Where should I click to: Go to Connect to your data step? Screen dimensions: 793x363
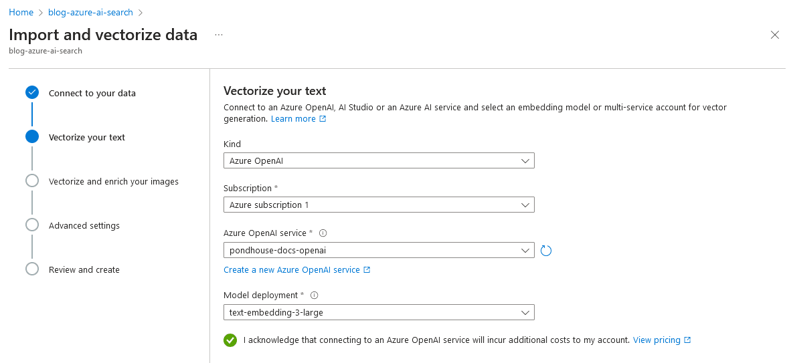[x=92, y=94]
